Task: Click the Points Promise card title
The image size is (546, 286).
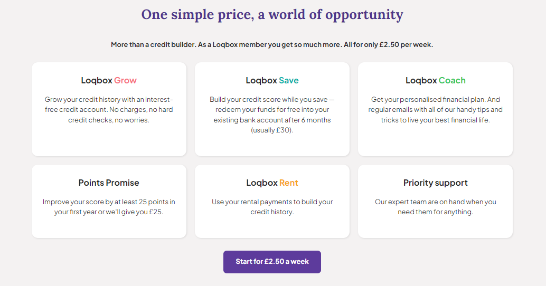Action: point(109,183)
